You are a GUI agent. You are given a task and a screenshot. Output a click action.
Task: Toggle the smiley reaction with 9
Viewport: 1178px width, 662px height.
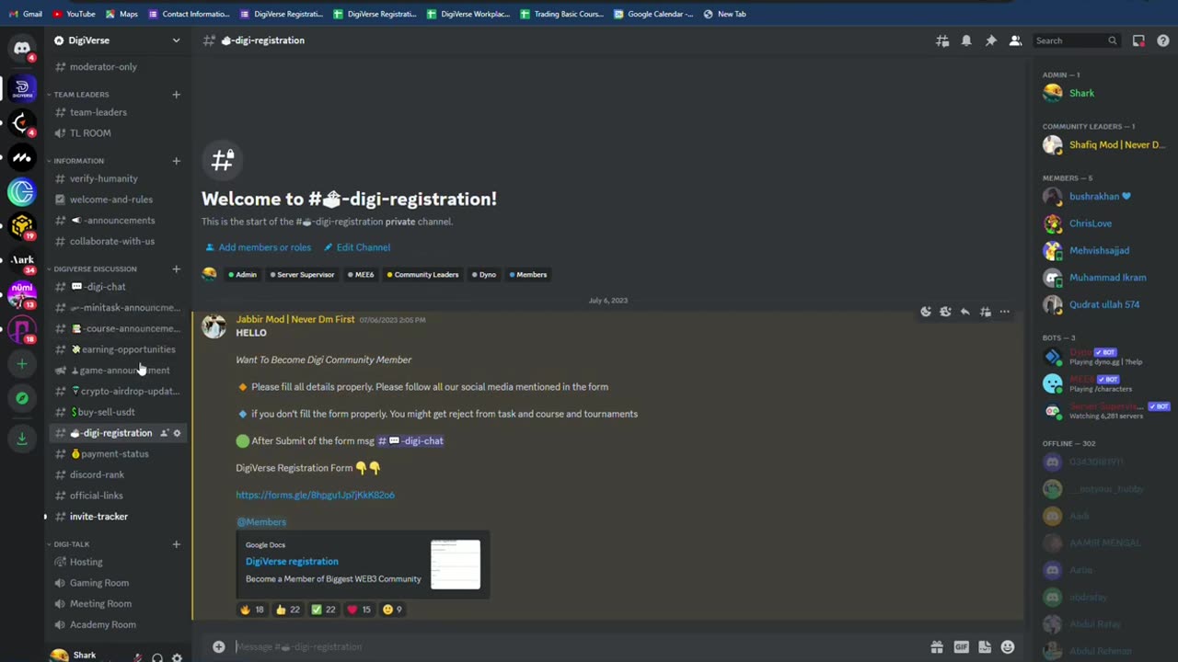[x=392, y=609]
